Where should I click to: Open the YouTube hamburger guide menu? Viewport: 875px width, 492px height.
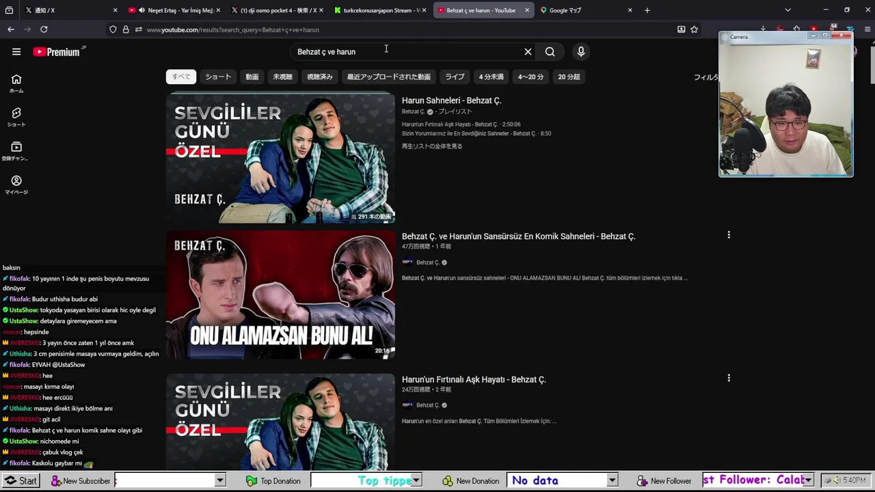point(16,52)
